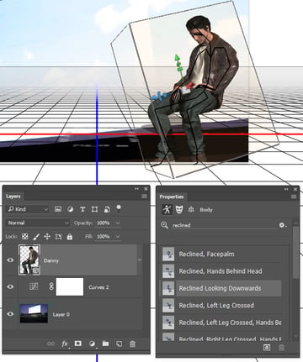The height and width of the screenshot is (362, 303).
Task: Click the Curves adjustment icon on Curves 2
Action: coord(34,286)
